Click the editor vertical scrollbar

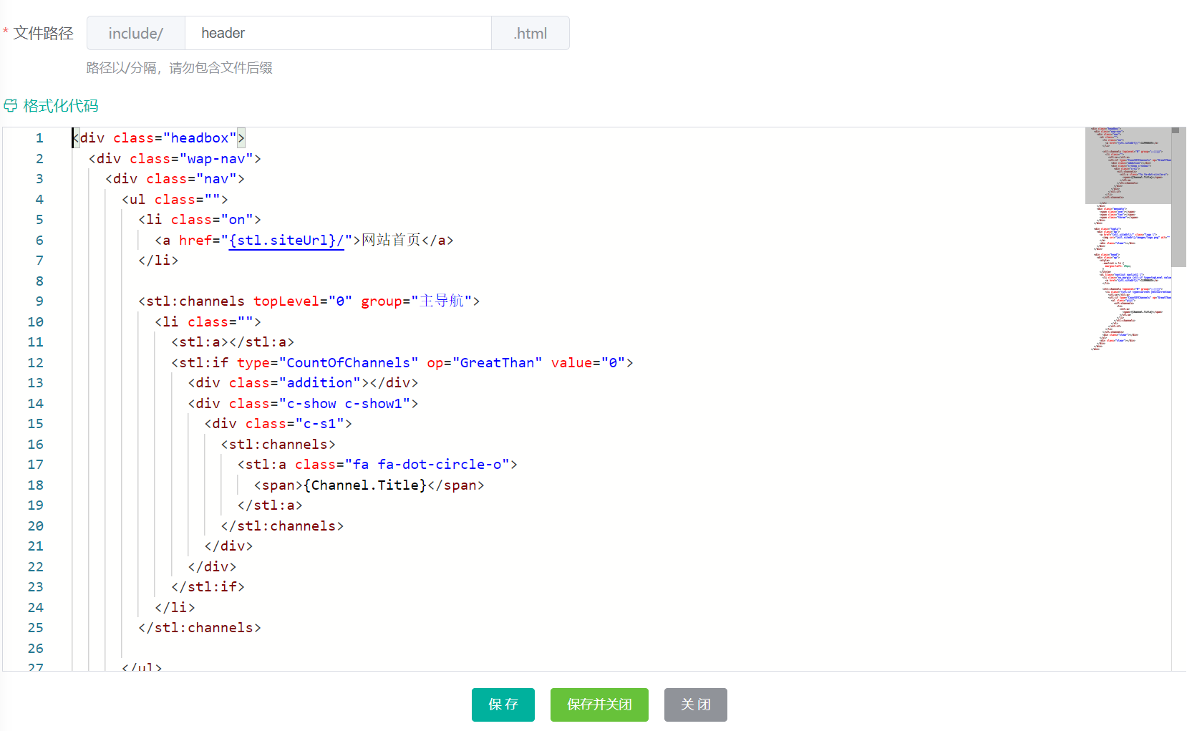coord(1178,200)
